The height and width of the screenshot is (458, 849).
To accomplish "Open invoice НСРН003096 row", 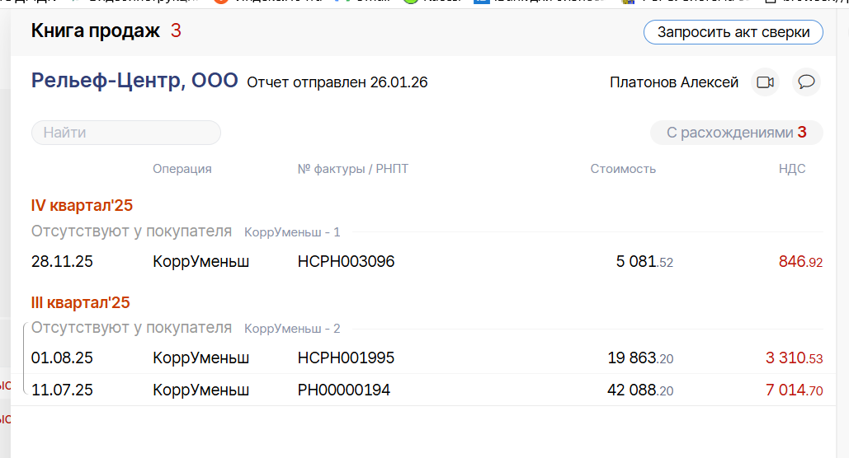I will coord(346,262).
